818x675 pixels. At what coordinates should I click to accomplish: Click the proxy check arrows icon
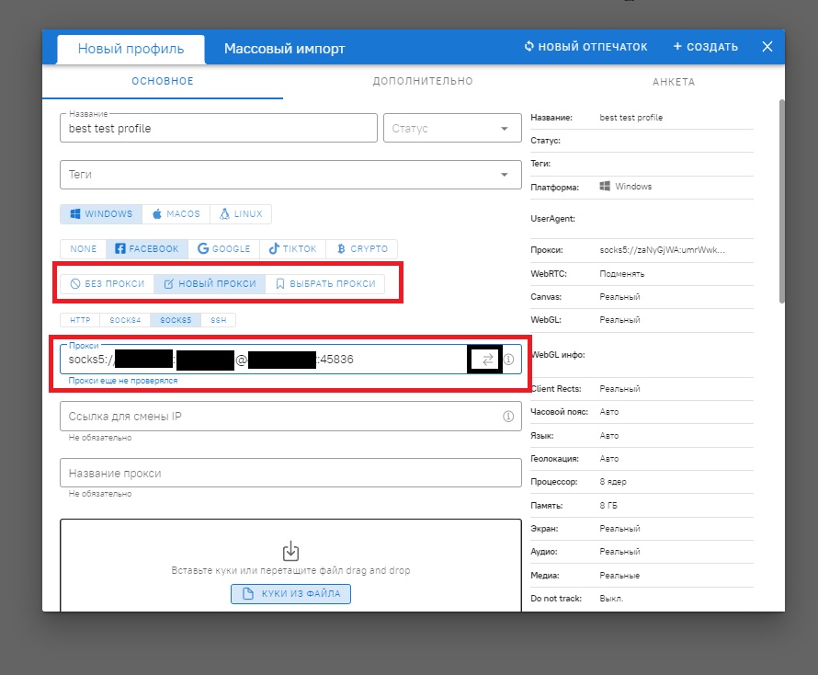(x=487, y=360)
